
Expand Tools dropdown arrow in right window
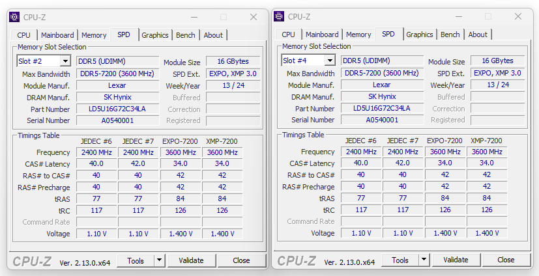pos(424,260)
